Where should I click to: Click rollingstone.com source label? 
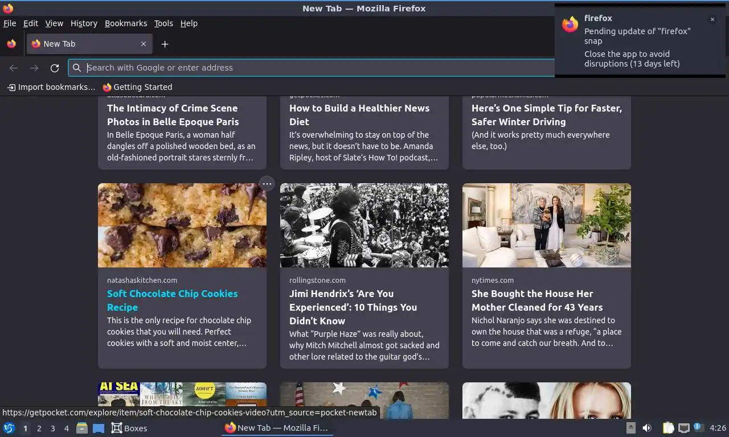[317, 280]
